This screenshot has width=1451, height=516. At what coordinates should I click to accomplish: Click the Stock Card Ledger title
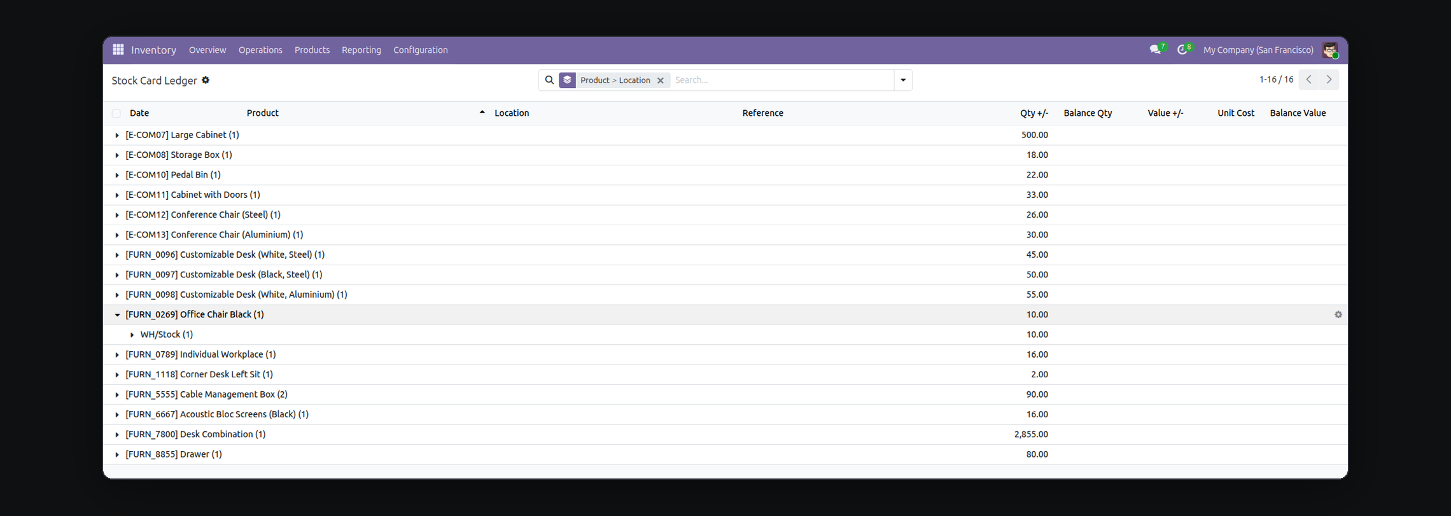[x=154, y=80]
